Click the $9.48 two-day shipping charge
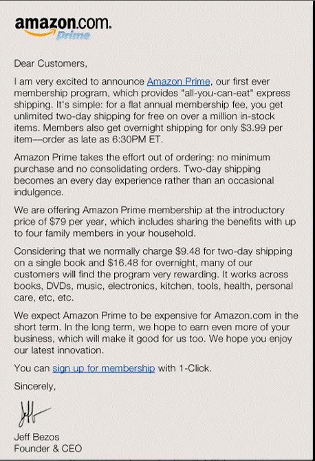315x461 pixels. click(188, 251)
